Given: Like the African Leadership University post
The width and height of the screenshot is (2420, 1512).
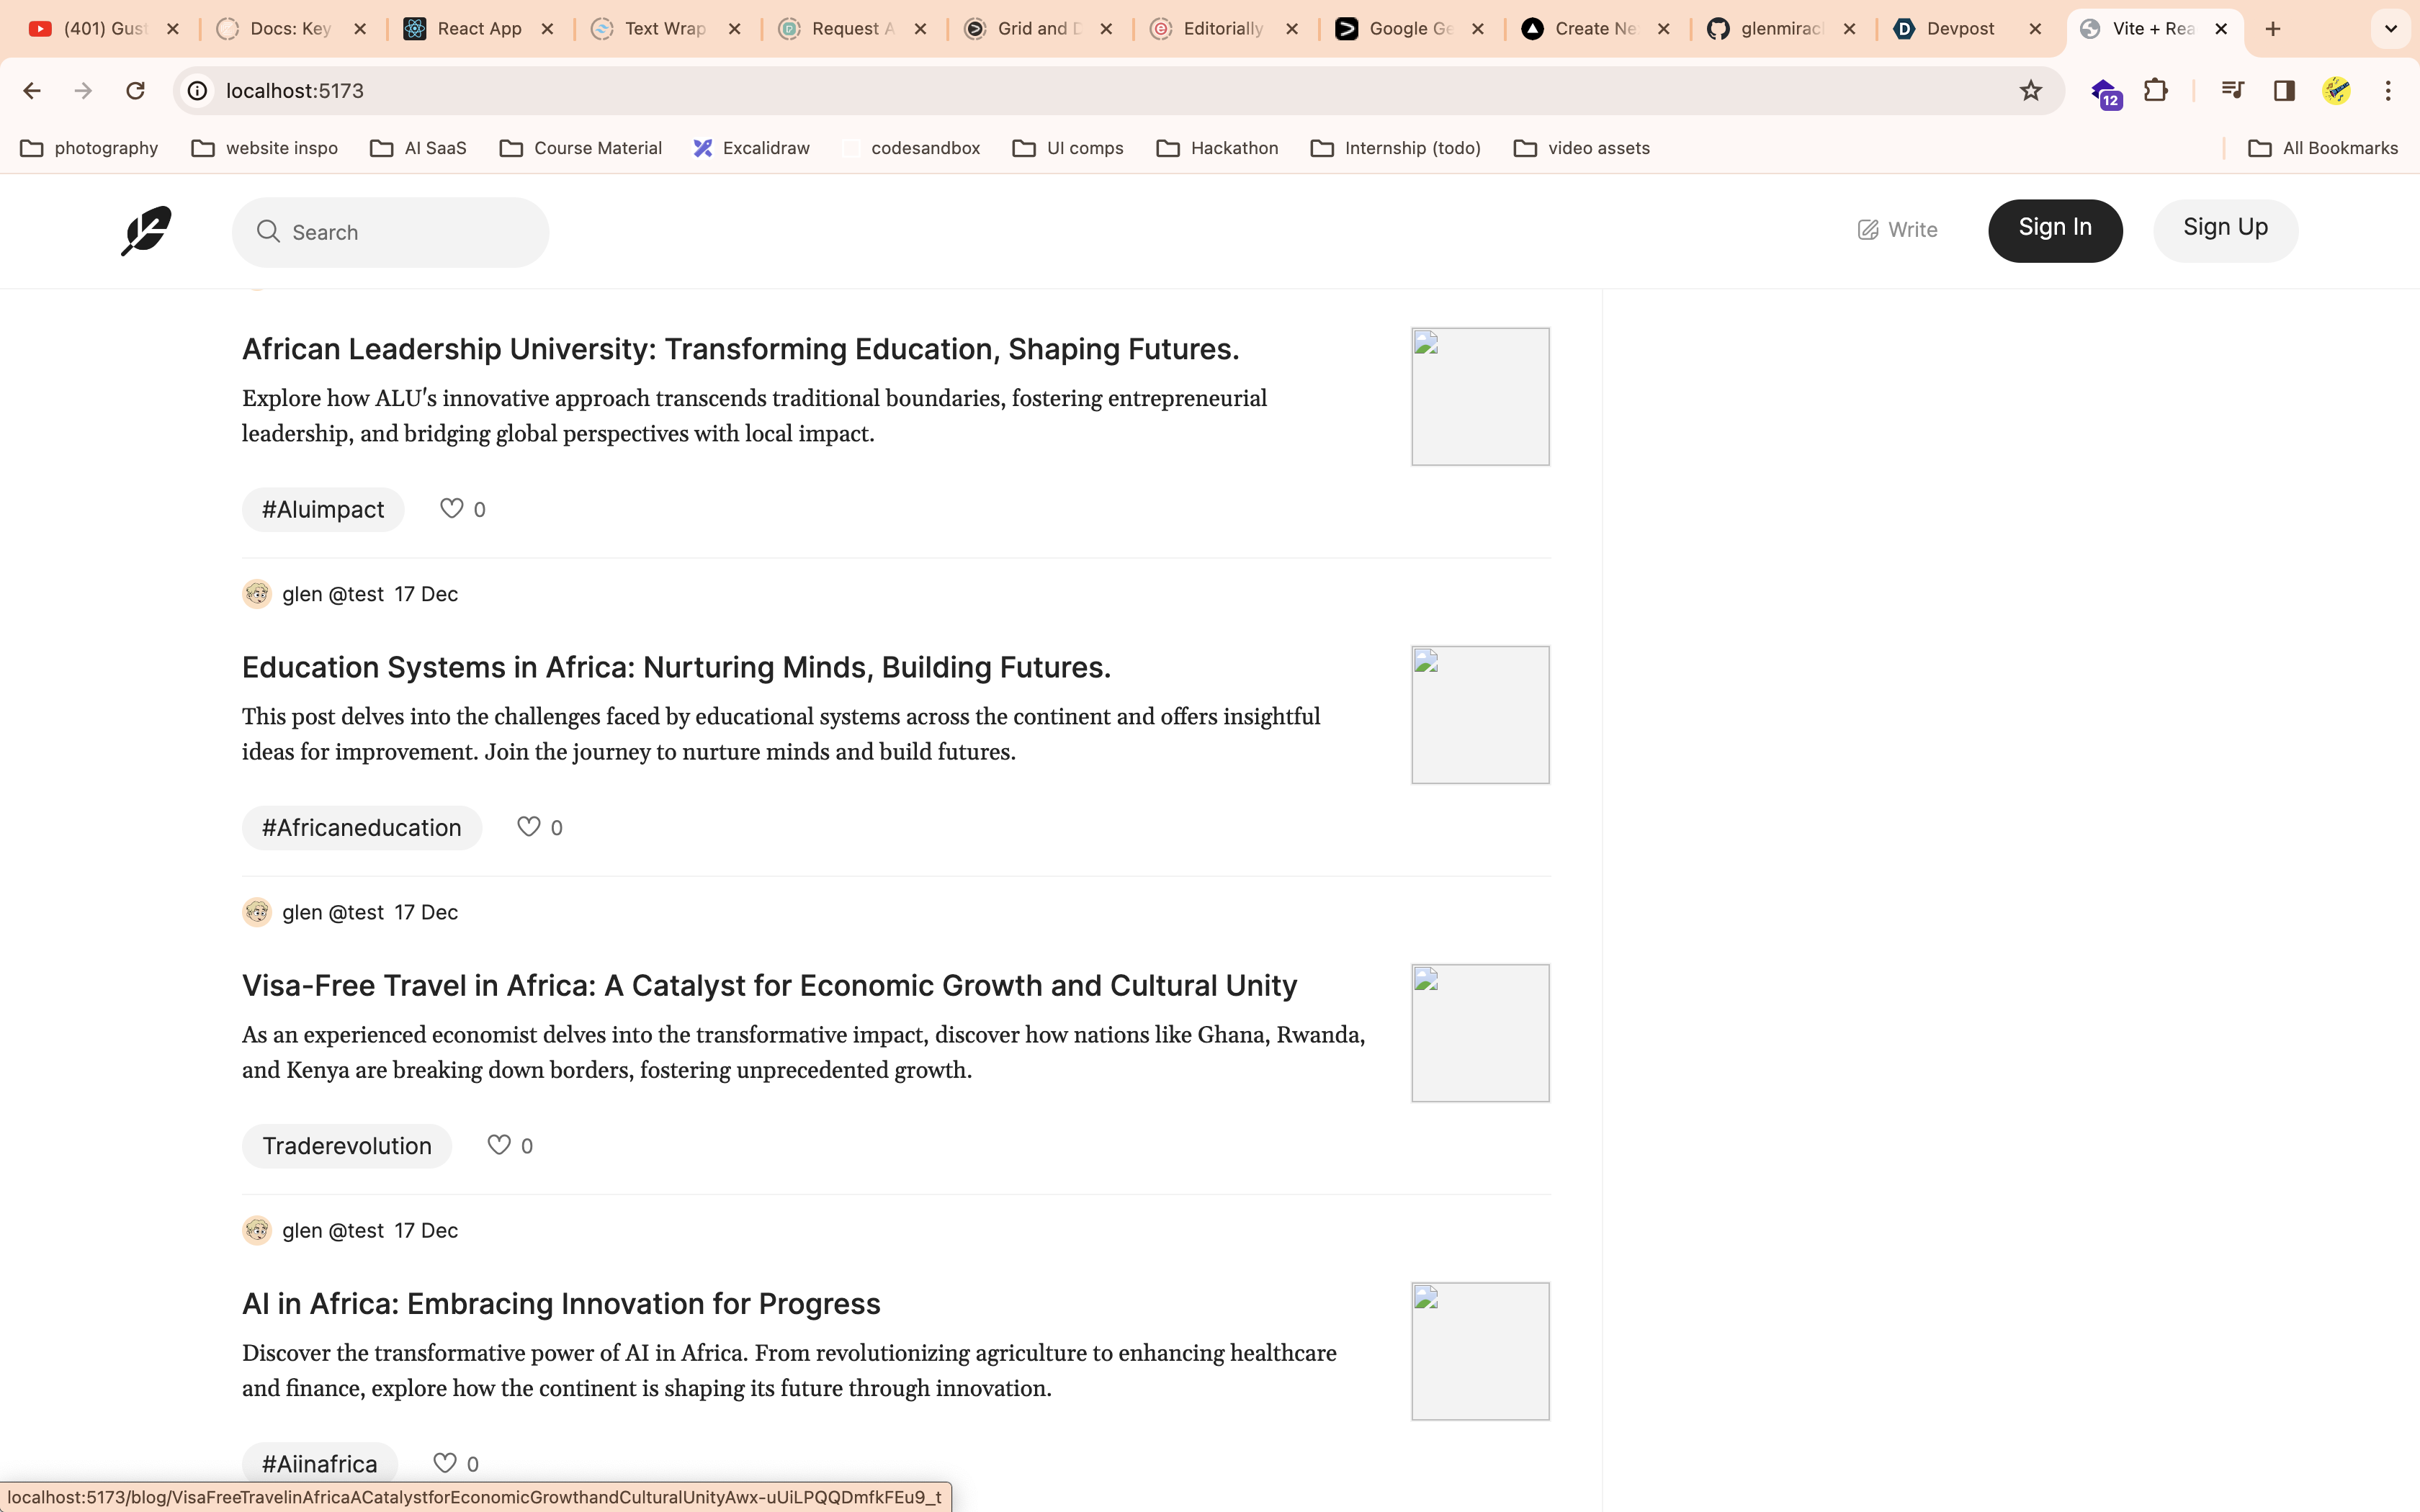Looking at the screenshot, I should [x=452, y=508].
